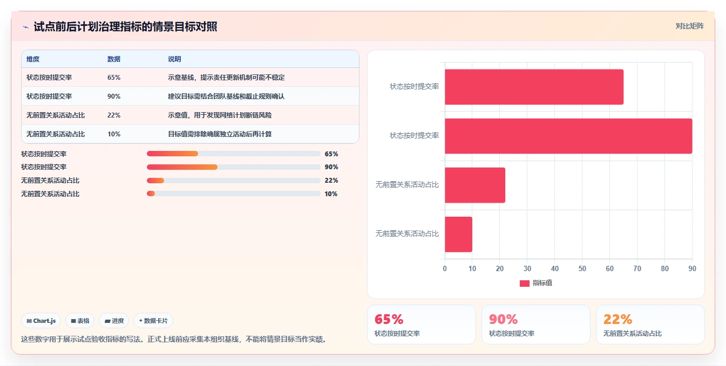Viewport: 726px width, 366px height.
Task: Open the 65% data card
Action: coord(422,324)
